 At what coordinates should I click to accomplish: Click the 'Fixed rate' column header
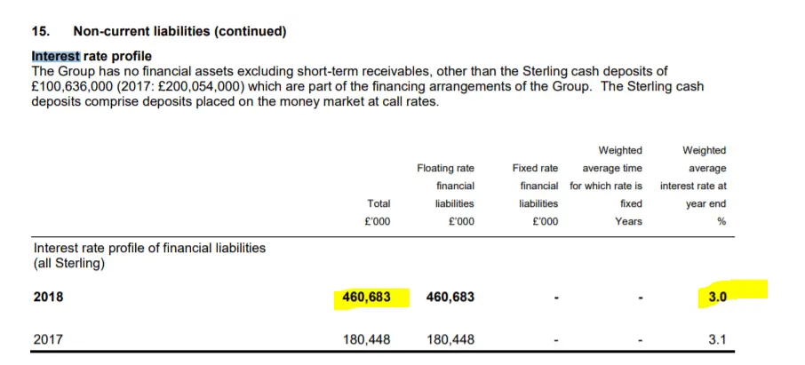point(535,168)
